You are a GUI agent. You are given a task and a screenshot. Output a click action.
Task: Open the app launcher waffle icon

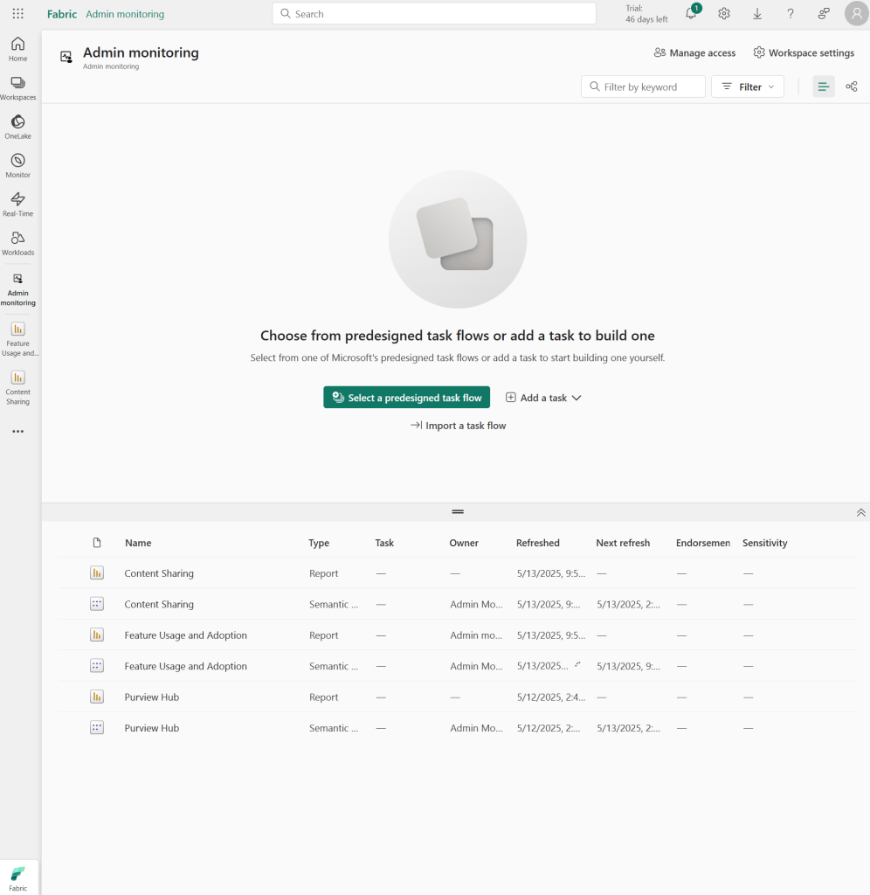pyautogui.click(x=18, y=14)
